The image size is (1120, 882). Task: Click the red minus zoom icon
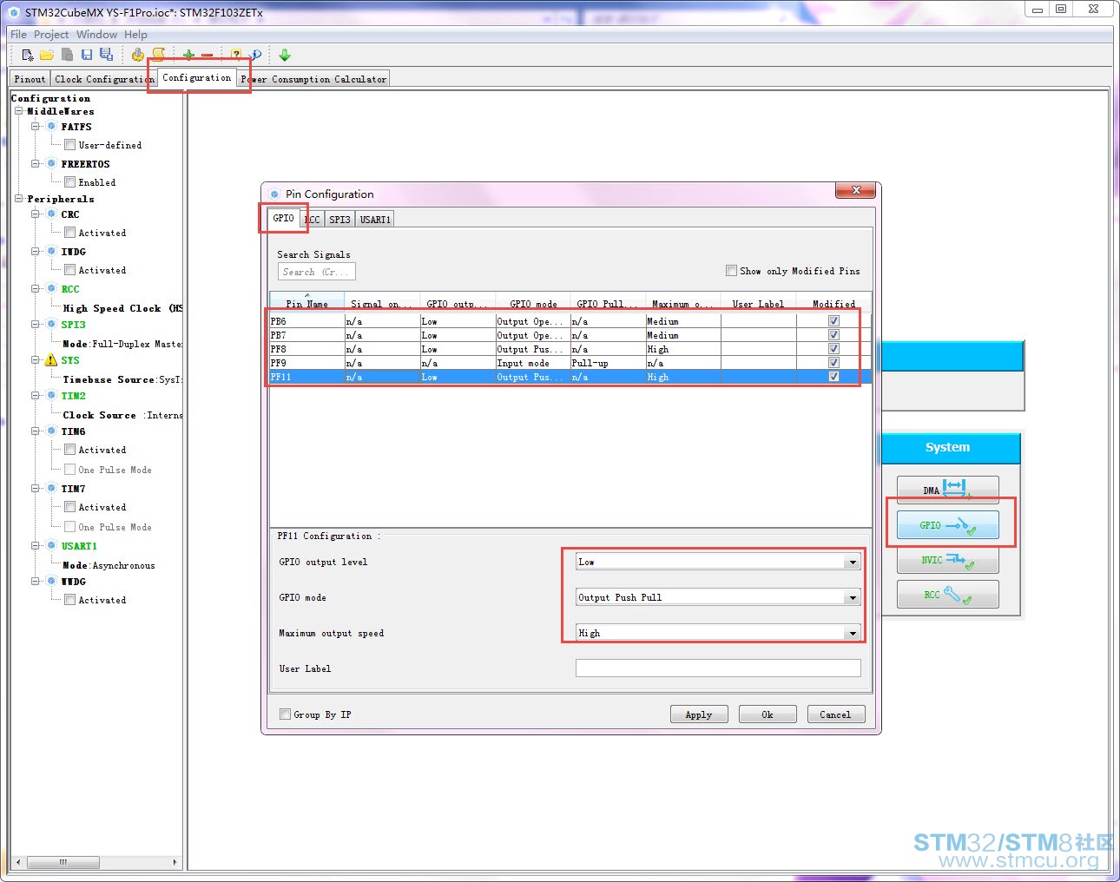tap(207, 55)
